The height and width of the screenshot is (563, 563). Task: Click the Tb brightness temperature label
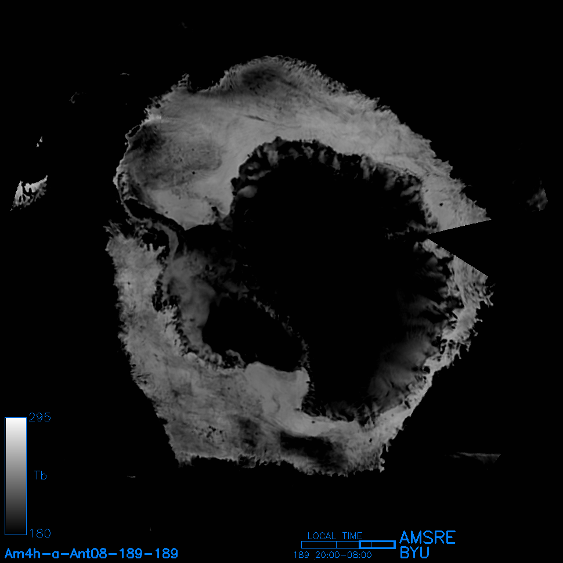pyautogui.click(x=40, y=476)
